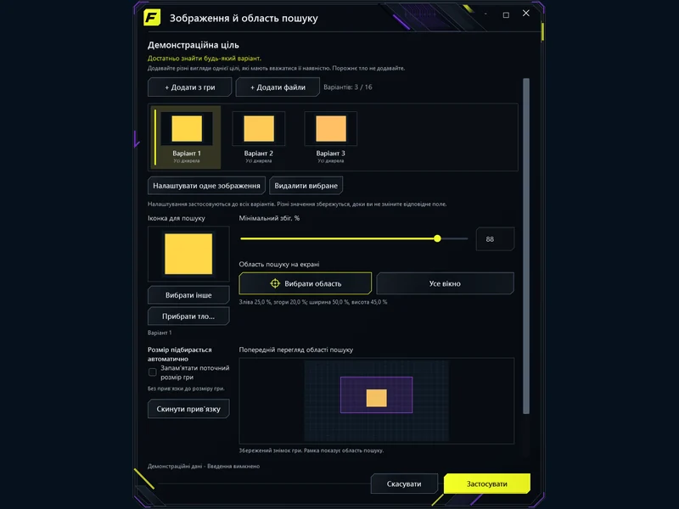Select the Варіант 2 thumbnail
The image size is (679, 509).
(x=259, y=137)
